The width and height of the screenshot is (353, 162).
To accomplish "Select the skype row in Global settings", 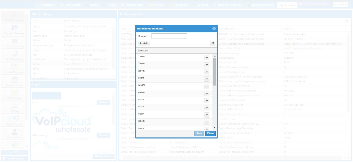I will (x=71, y=69).
